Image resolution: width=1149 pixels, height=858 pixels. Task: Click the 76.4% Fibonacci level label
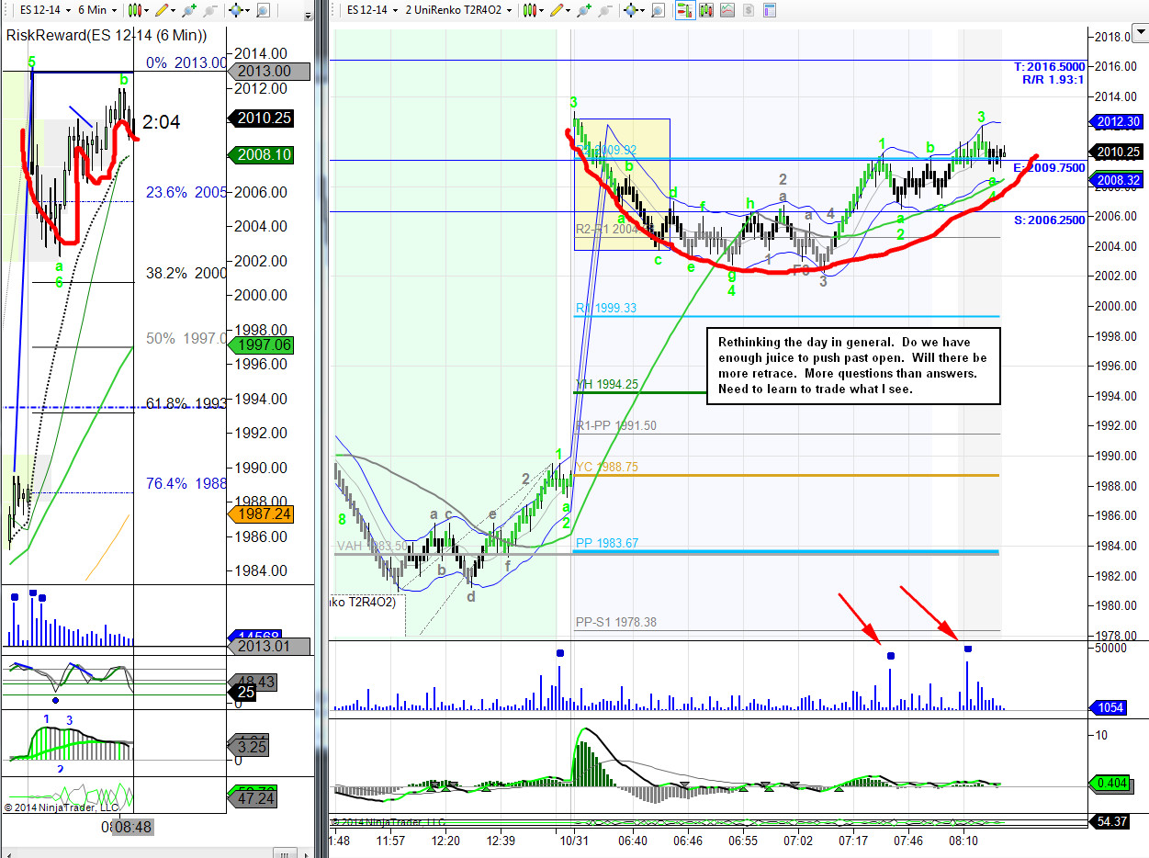[186, 483]
